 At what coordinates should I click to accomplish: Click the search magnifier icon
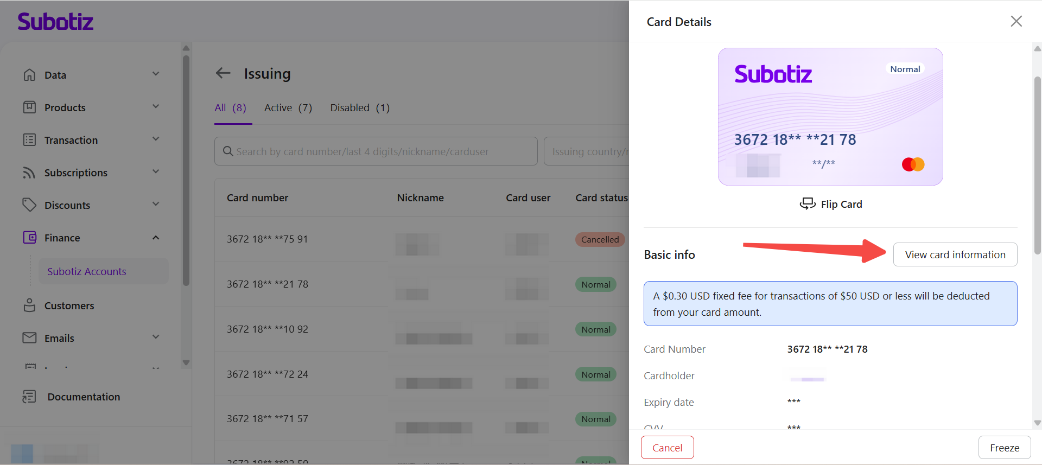click(228, 151)
